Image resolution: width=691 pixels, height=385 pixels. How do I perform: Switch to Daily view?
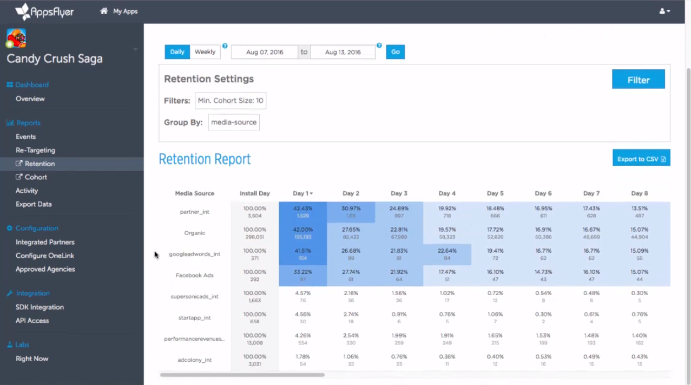(177, 52)
